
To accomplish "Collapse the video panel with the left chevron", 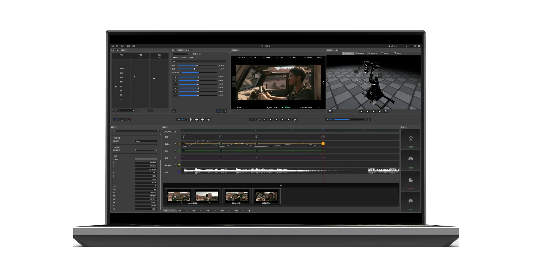I will (323, 82).
